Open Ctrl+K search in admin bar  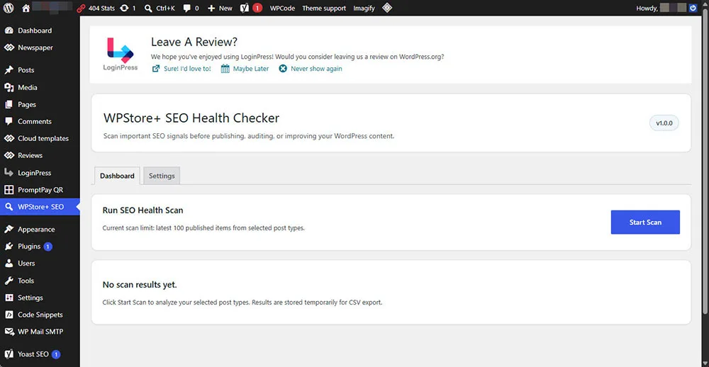160,8
